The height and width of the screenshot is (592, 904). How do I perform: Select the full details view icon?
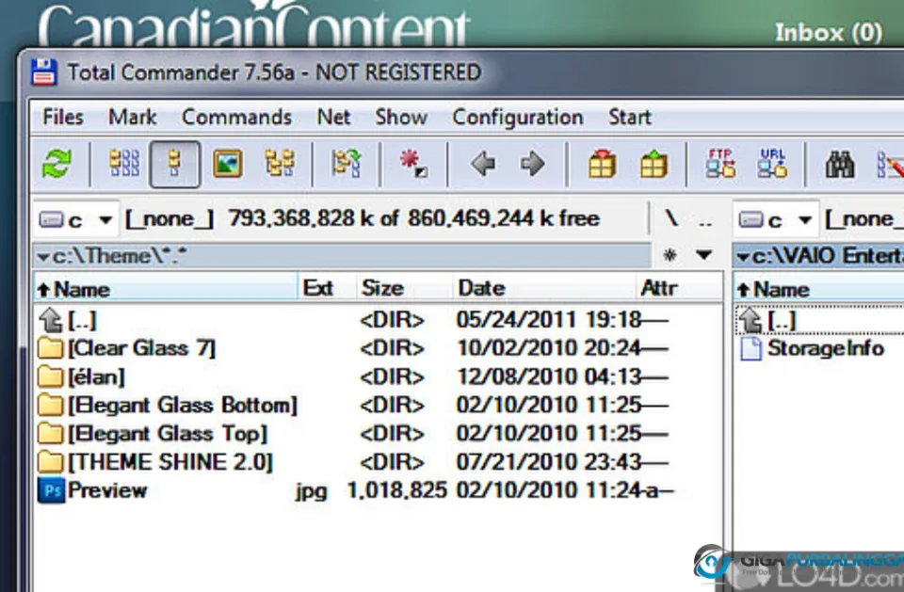(x=175, y=165)
